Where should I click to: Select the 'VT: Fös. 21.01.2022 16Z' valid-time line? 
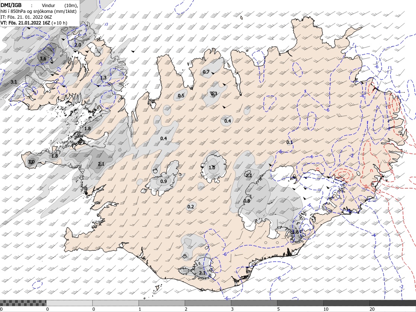tap(25, 23)
